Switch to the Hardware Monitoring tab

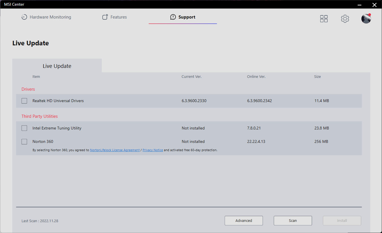click(46, 17)
